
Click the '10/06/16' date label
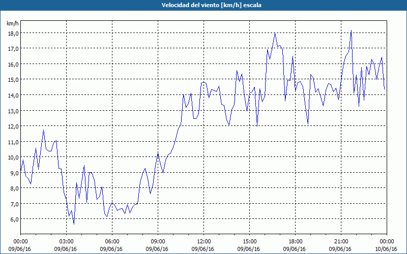[x=386, y=249]
